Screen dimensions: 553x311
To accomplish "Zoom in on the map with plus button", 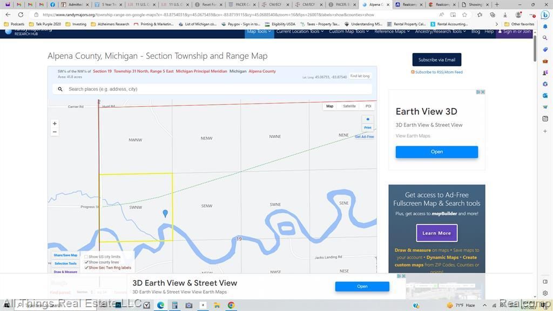I will 55,124.
